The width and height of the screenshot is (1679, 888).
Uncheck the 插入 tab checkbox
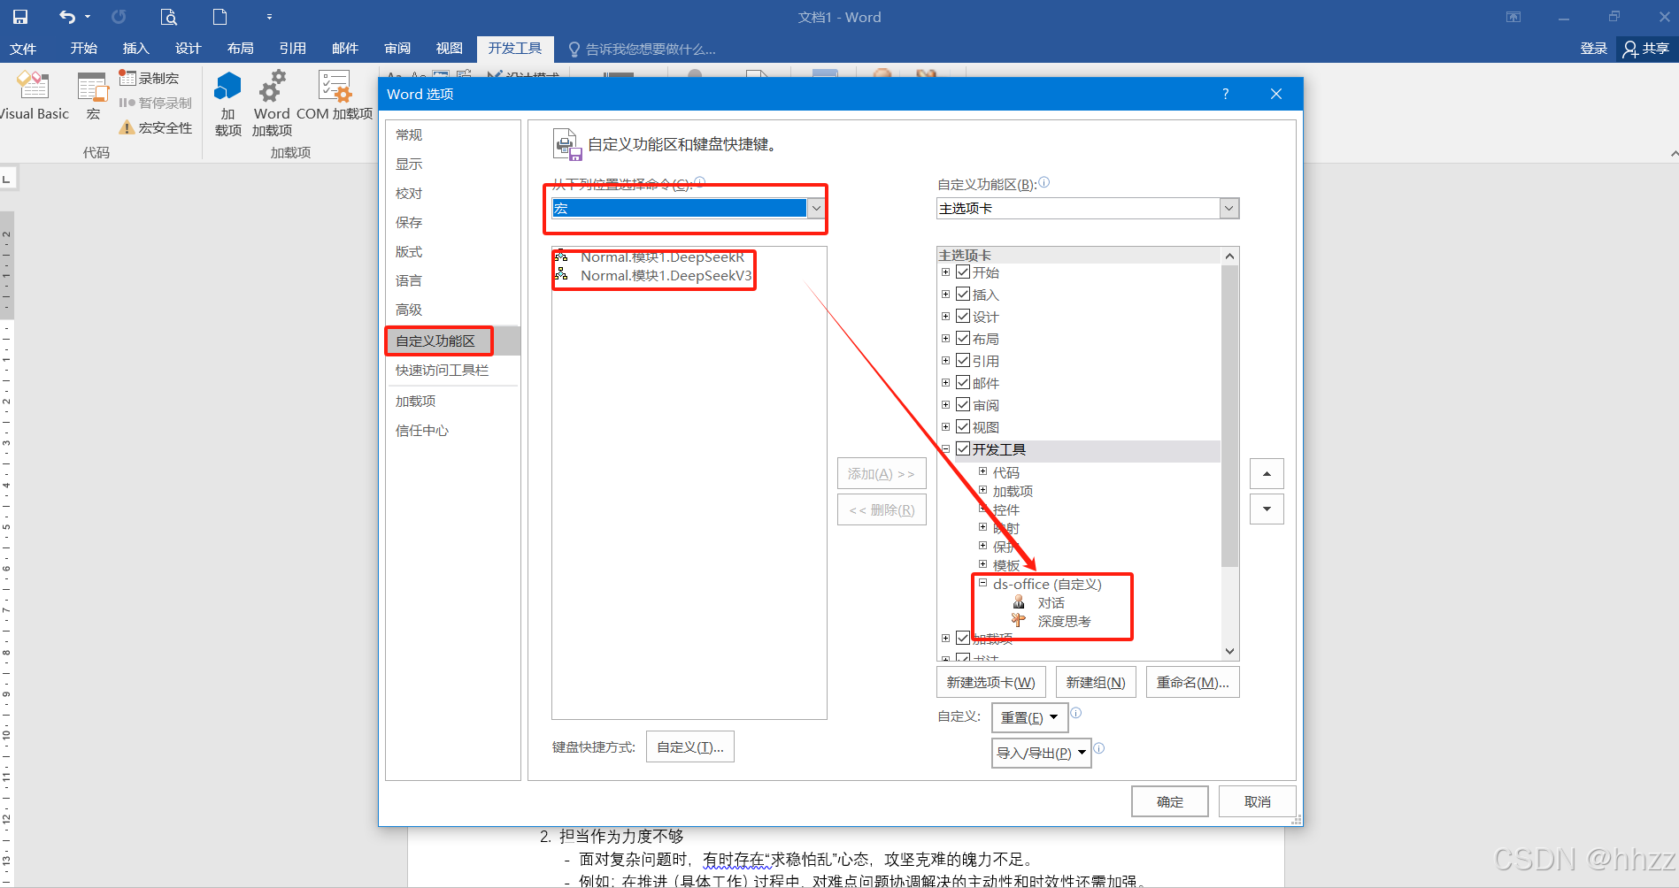[x=963, y=294]
